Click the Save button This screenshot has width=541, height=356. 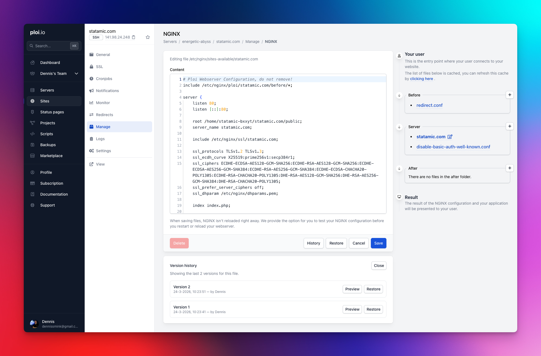point(378,243)
